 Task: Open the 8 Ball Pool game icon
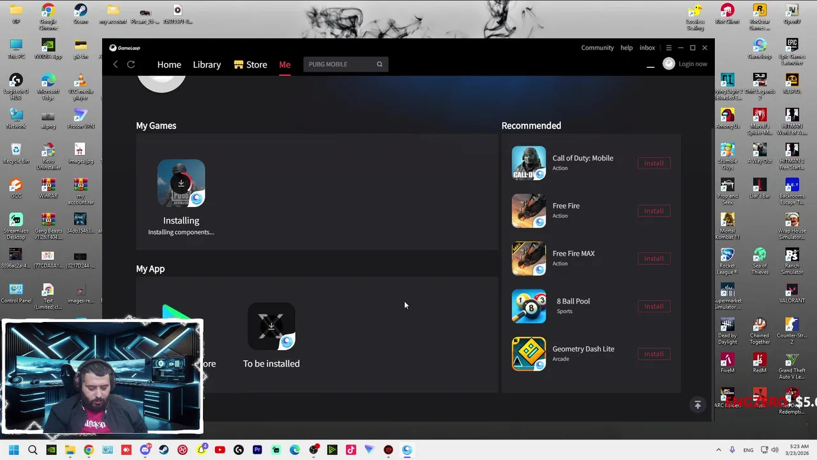tap(528, 306)
